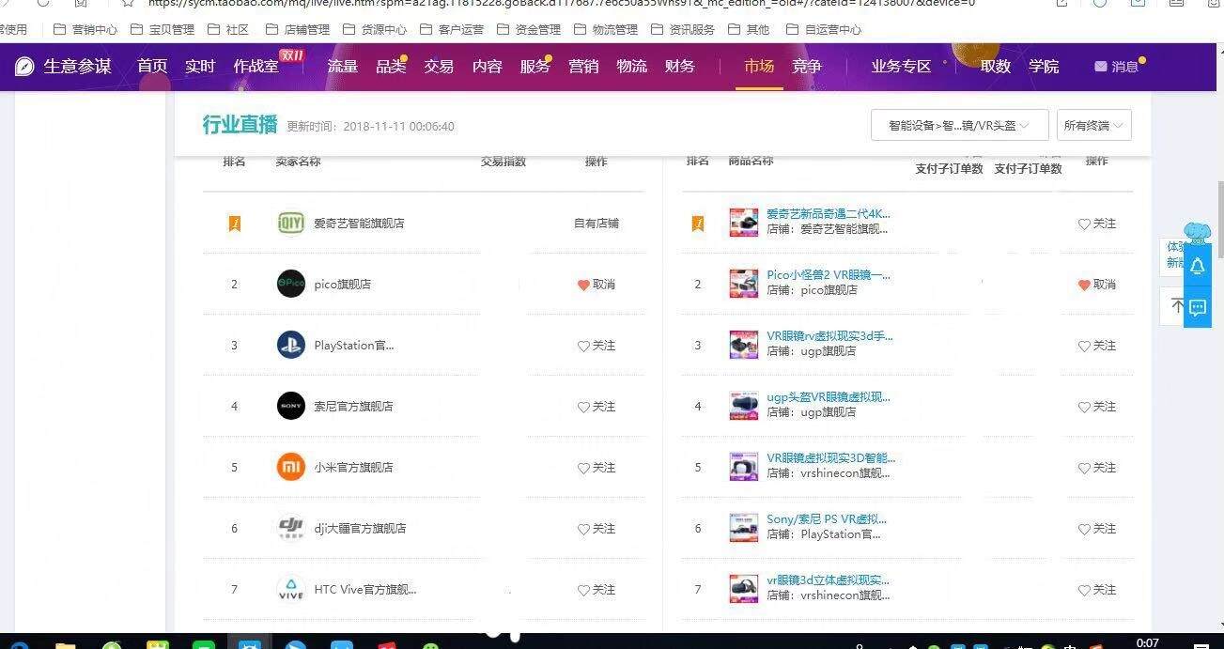The height and width of the screenshot is (649, 1224).
Task: Unfollow pico旗舰店 via 取消 heart
Action: click(x=596, y=285)
